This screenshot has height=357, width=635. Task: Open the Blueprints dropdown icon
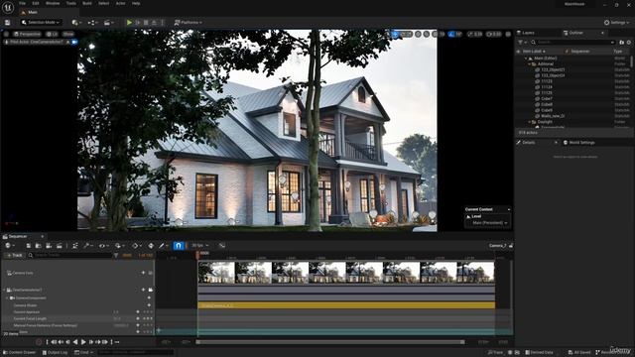click(92, 22)
